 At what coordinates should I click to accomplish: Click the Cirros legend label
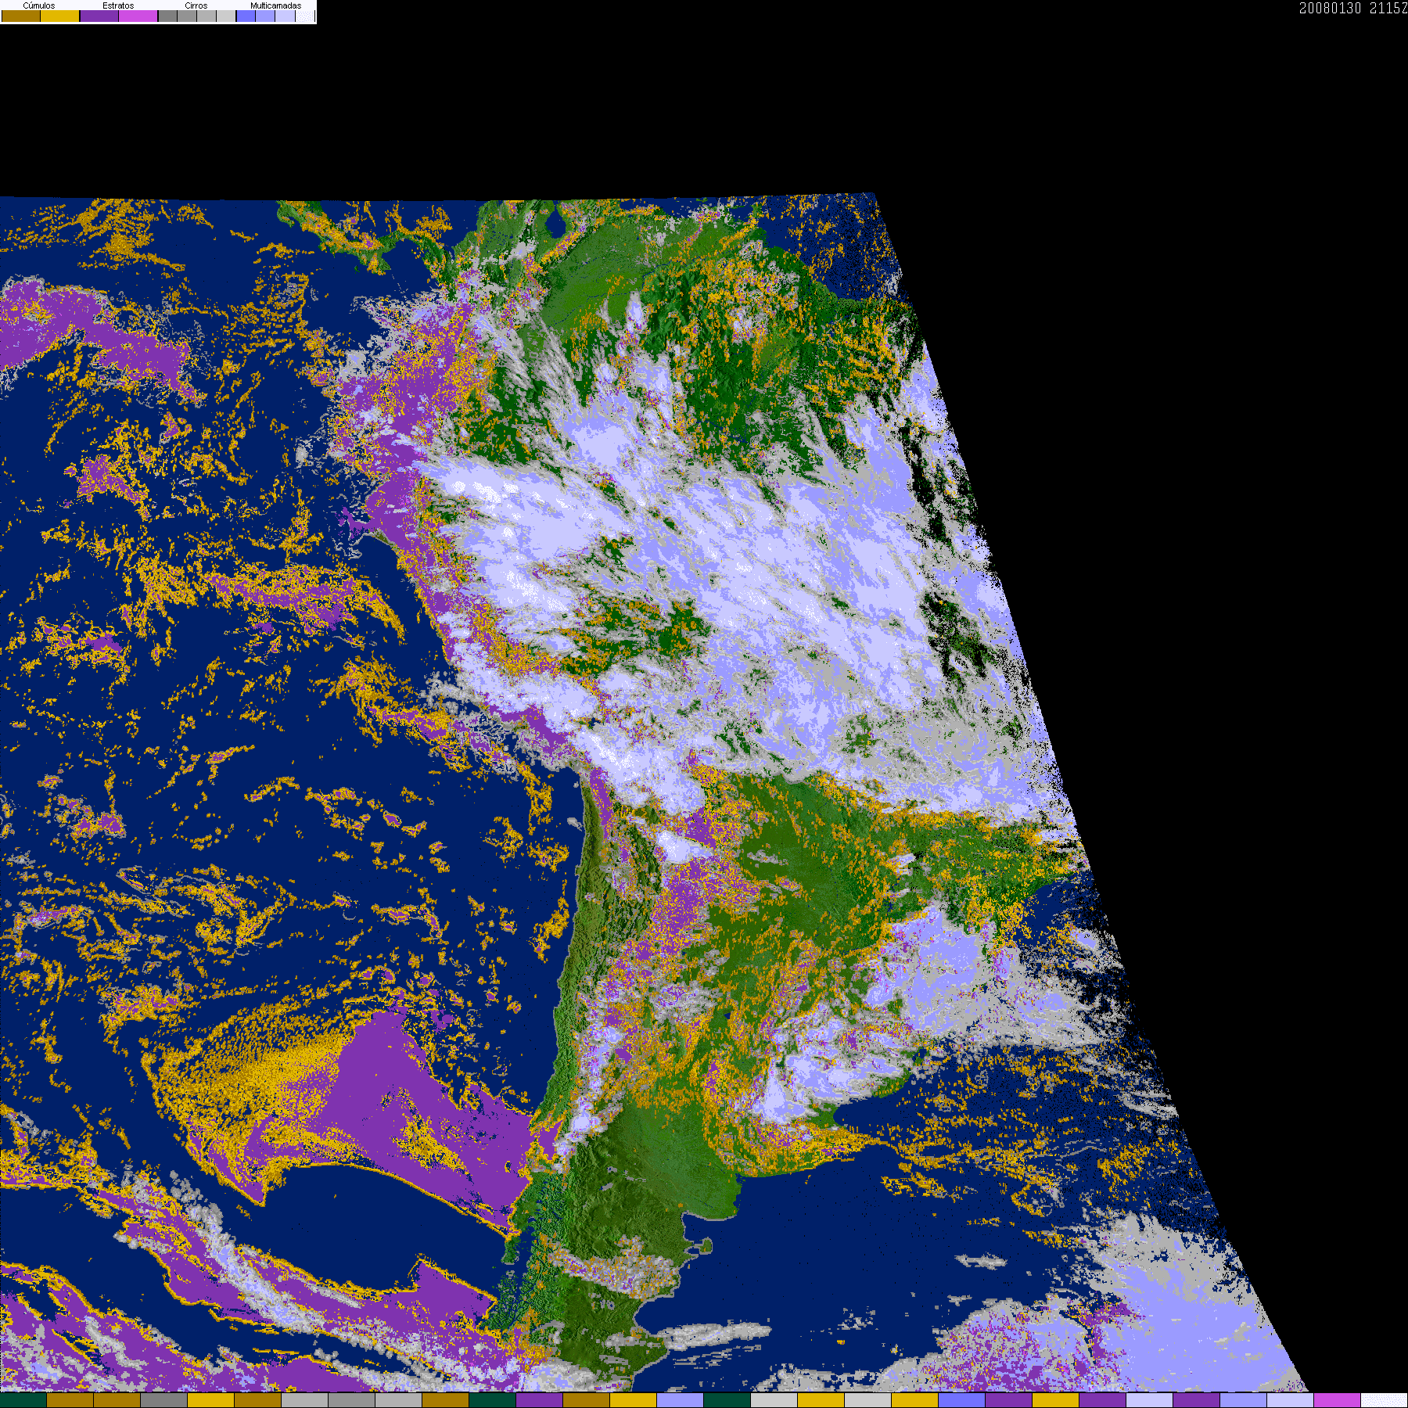(x=196, y=5)
